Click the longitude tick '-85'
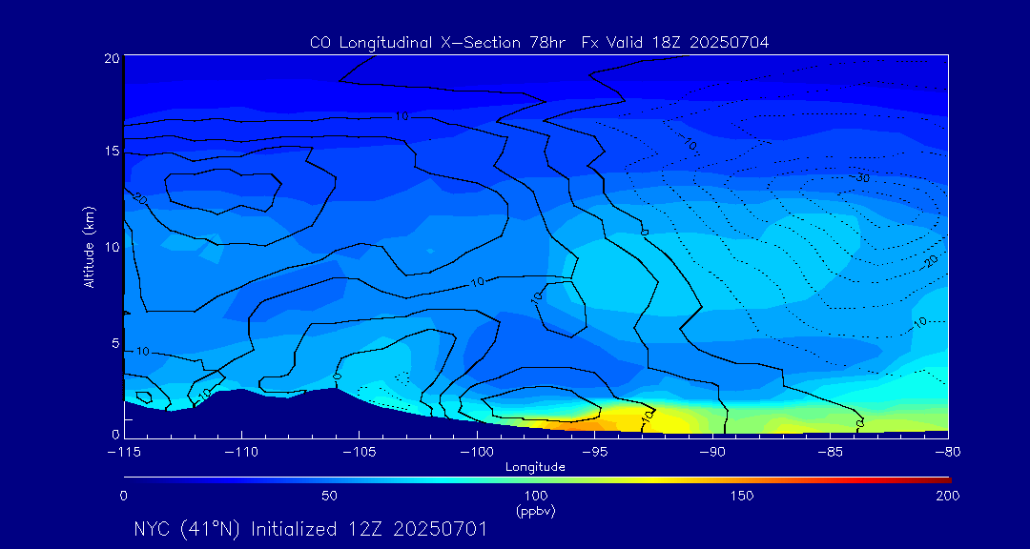Image resolution: width=1030 pixels, height=549 pixels. point(831,452)
